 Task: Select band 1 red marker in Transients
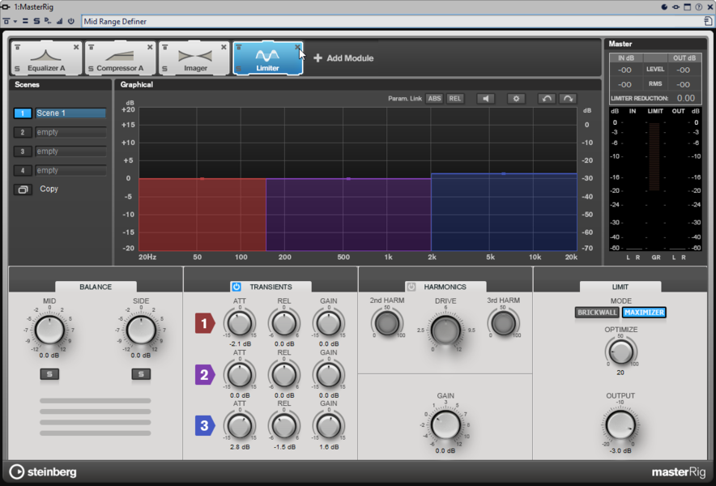pos(205,323)
